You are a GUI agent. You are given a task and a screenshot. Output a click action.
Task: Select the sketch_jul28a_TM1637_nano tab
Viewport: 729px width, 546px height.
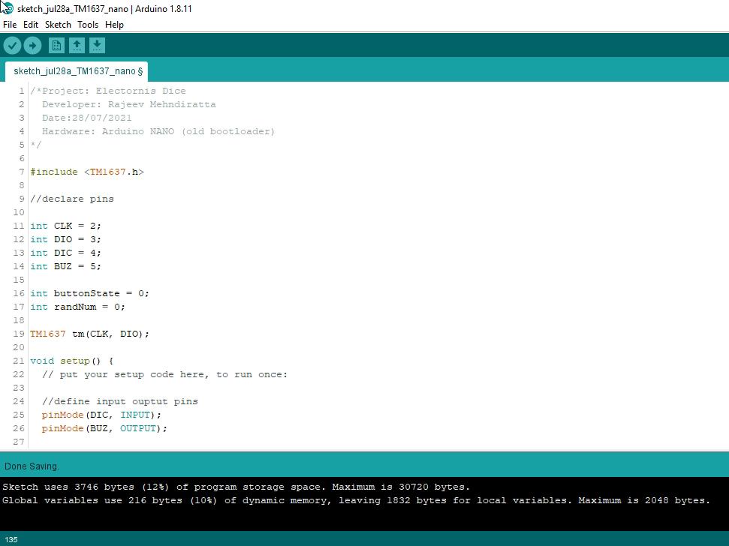click(x=77, y=71)
